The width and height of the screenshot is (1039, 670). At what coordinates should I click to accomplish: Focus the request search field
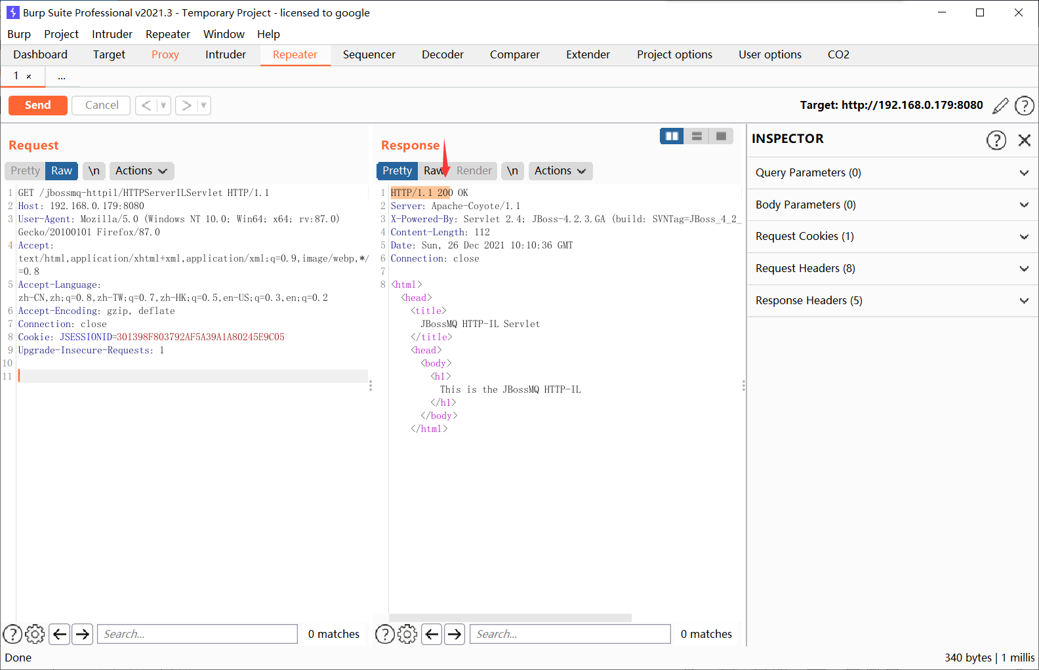click(x=197, y=634)
